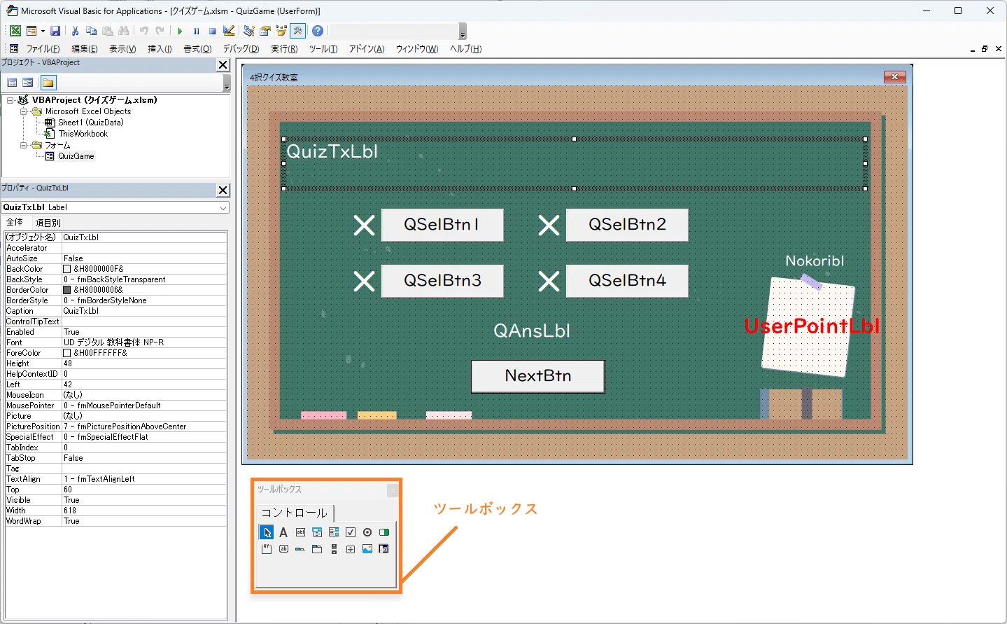The width and height of the screenshot is (1007, 624).
Task: Pick the RefEdit control in toolbox
Action: (x=384, y=549)
